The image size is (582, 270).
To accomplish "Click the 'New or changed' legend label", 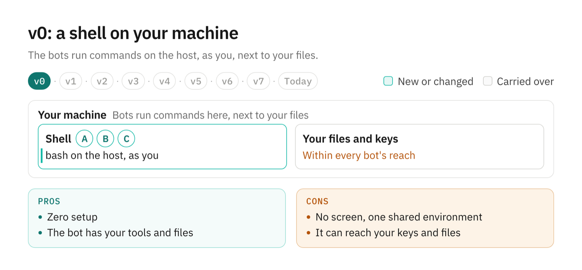I will click(435, 82).
